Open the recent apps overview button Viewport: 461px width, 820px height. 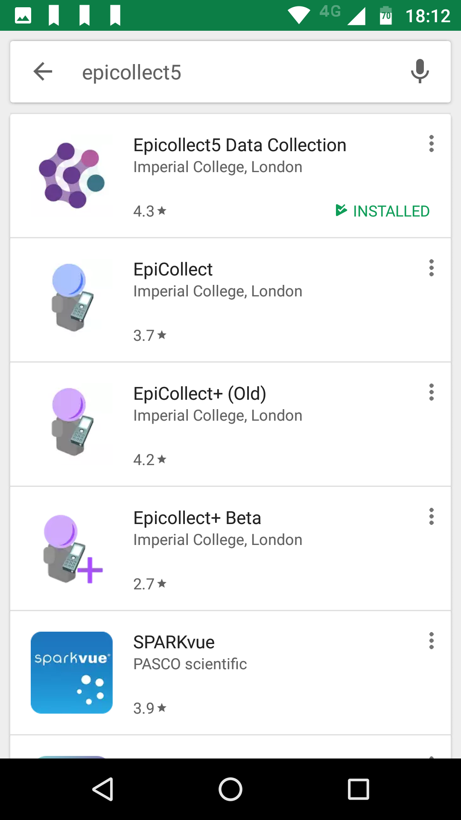(358, 789)
